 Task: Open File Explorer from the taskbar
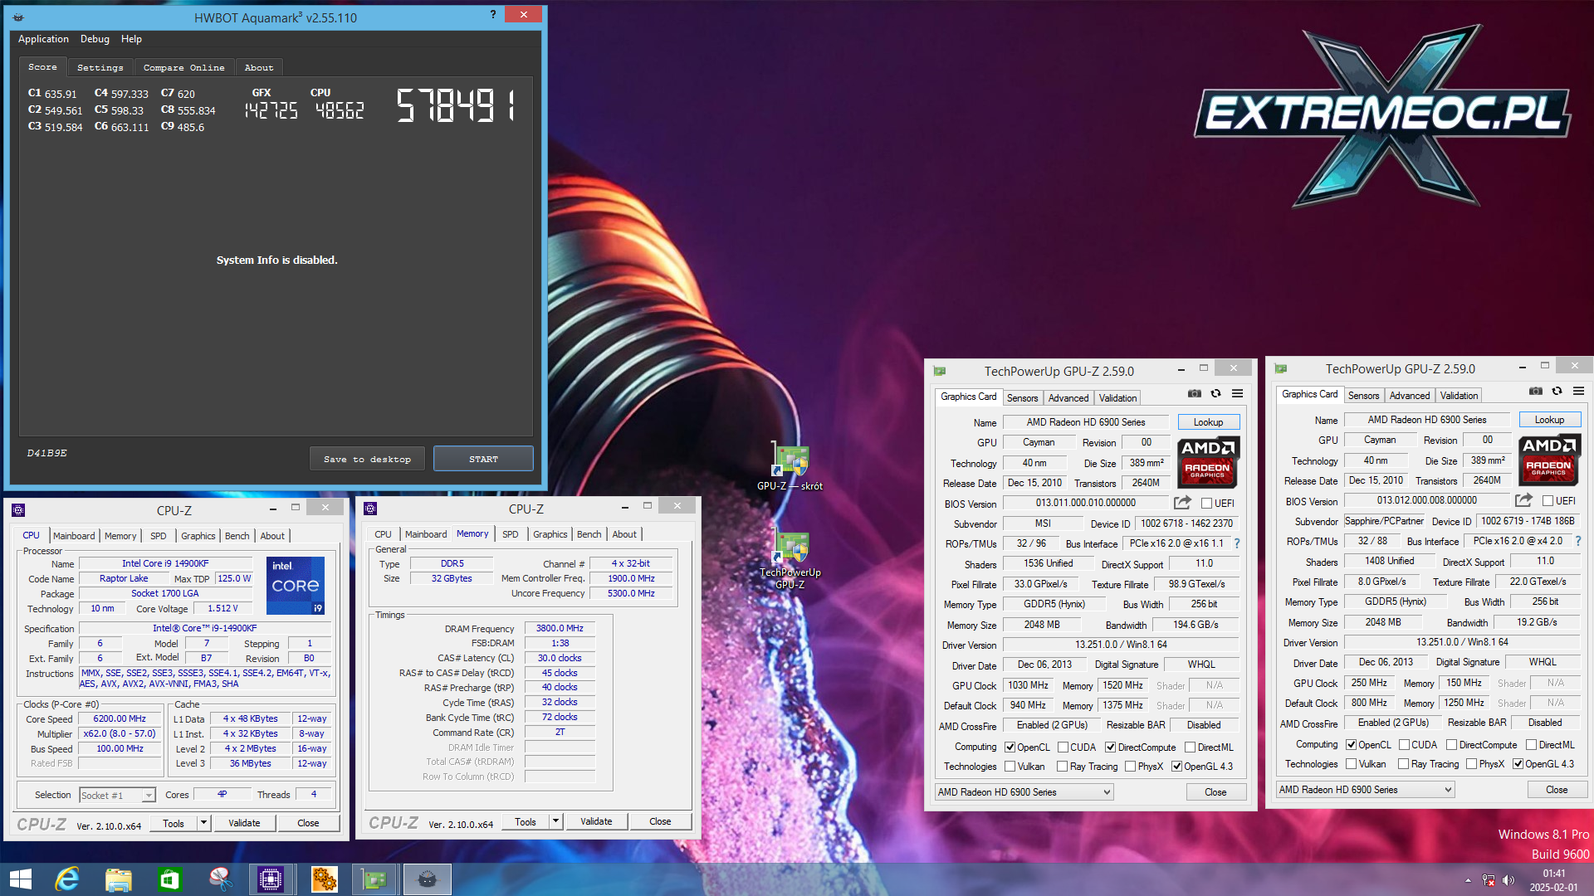tap(118, 879)
